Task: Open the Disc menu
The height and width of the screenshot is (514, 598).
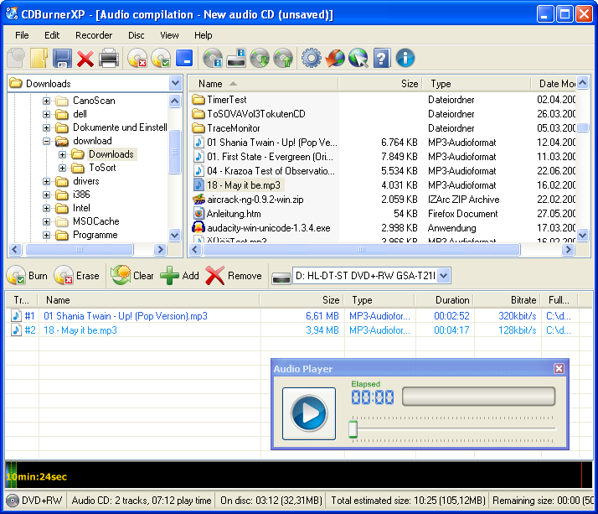Action: [x=136, y=35]
